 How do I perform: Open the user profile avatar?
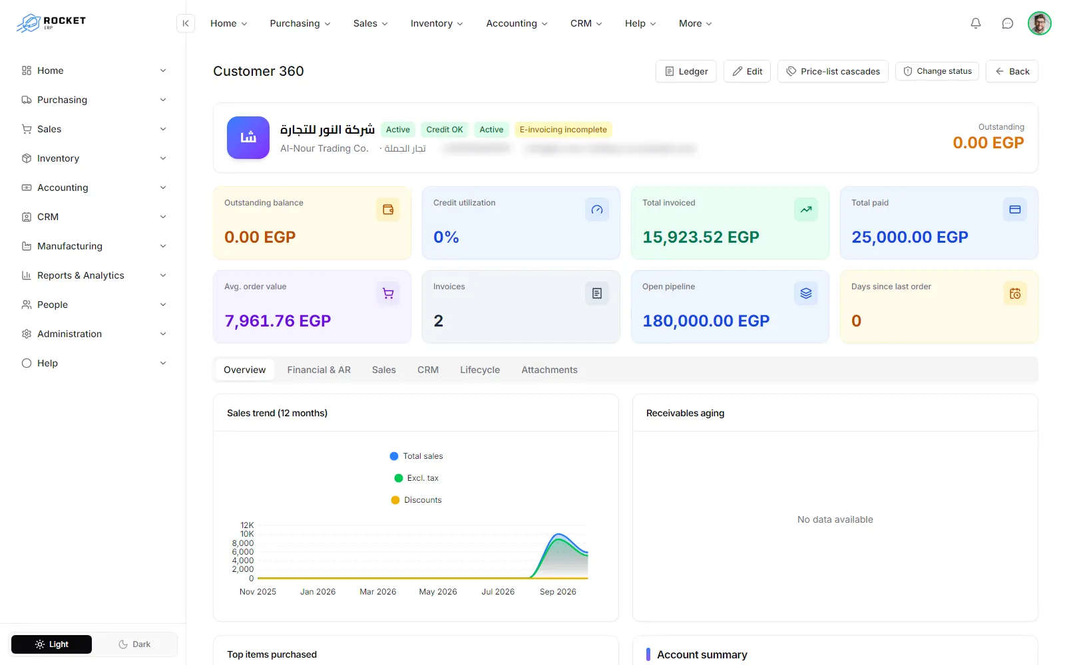(1039, 23)
